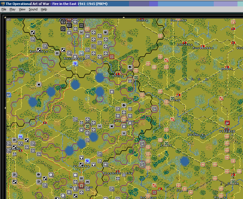Click the scroll-left arrow on the map's left border
243x199 pixels.
[x=5, y=108]
